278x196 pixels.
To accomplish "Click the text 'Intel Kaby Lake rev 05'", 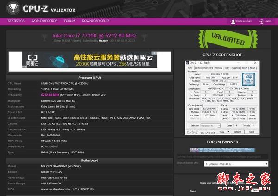I will (x=54, y=178).
